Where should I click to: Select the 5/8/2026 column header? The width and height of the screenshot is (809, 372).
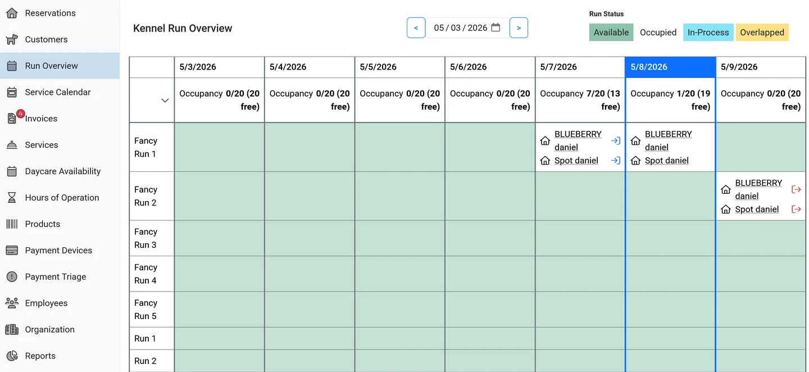coord(670,67)
